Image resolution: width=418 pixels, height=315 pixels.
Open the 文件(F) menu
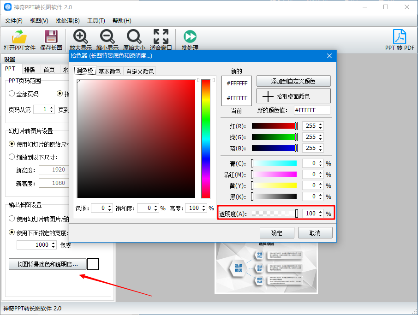coord(13,20)
